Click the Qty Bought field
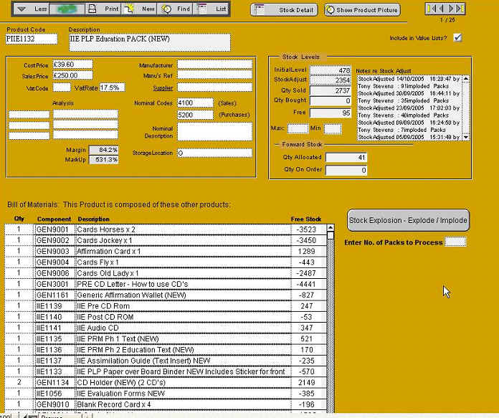This screenshot has height=418, width=499. [331, 101]
